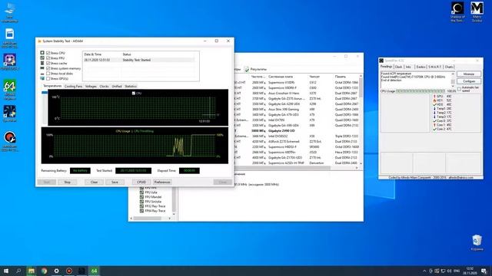Viewport: 492px width, 276px height.
Task: Open the Results tab with green checkmark
Action: (x=255, y=69)
